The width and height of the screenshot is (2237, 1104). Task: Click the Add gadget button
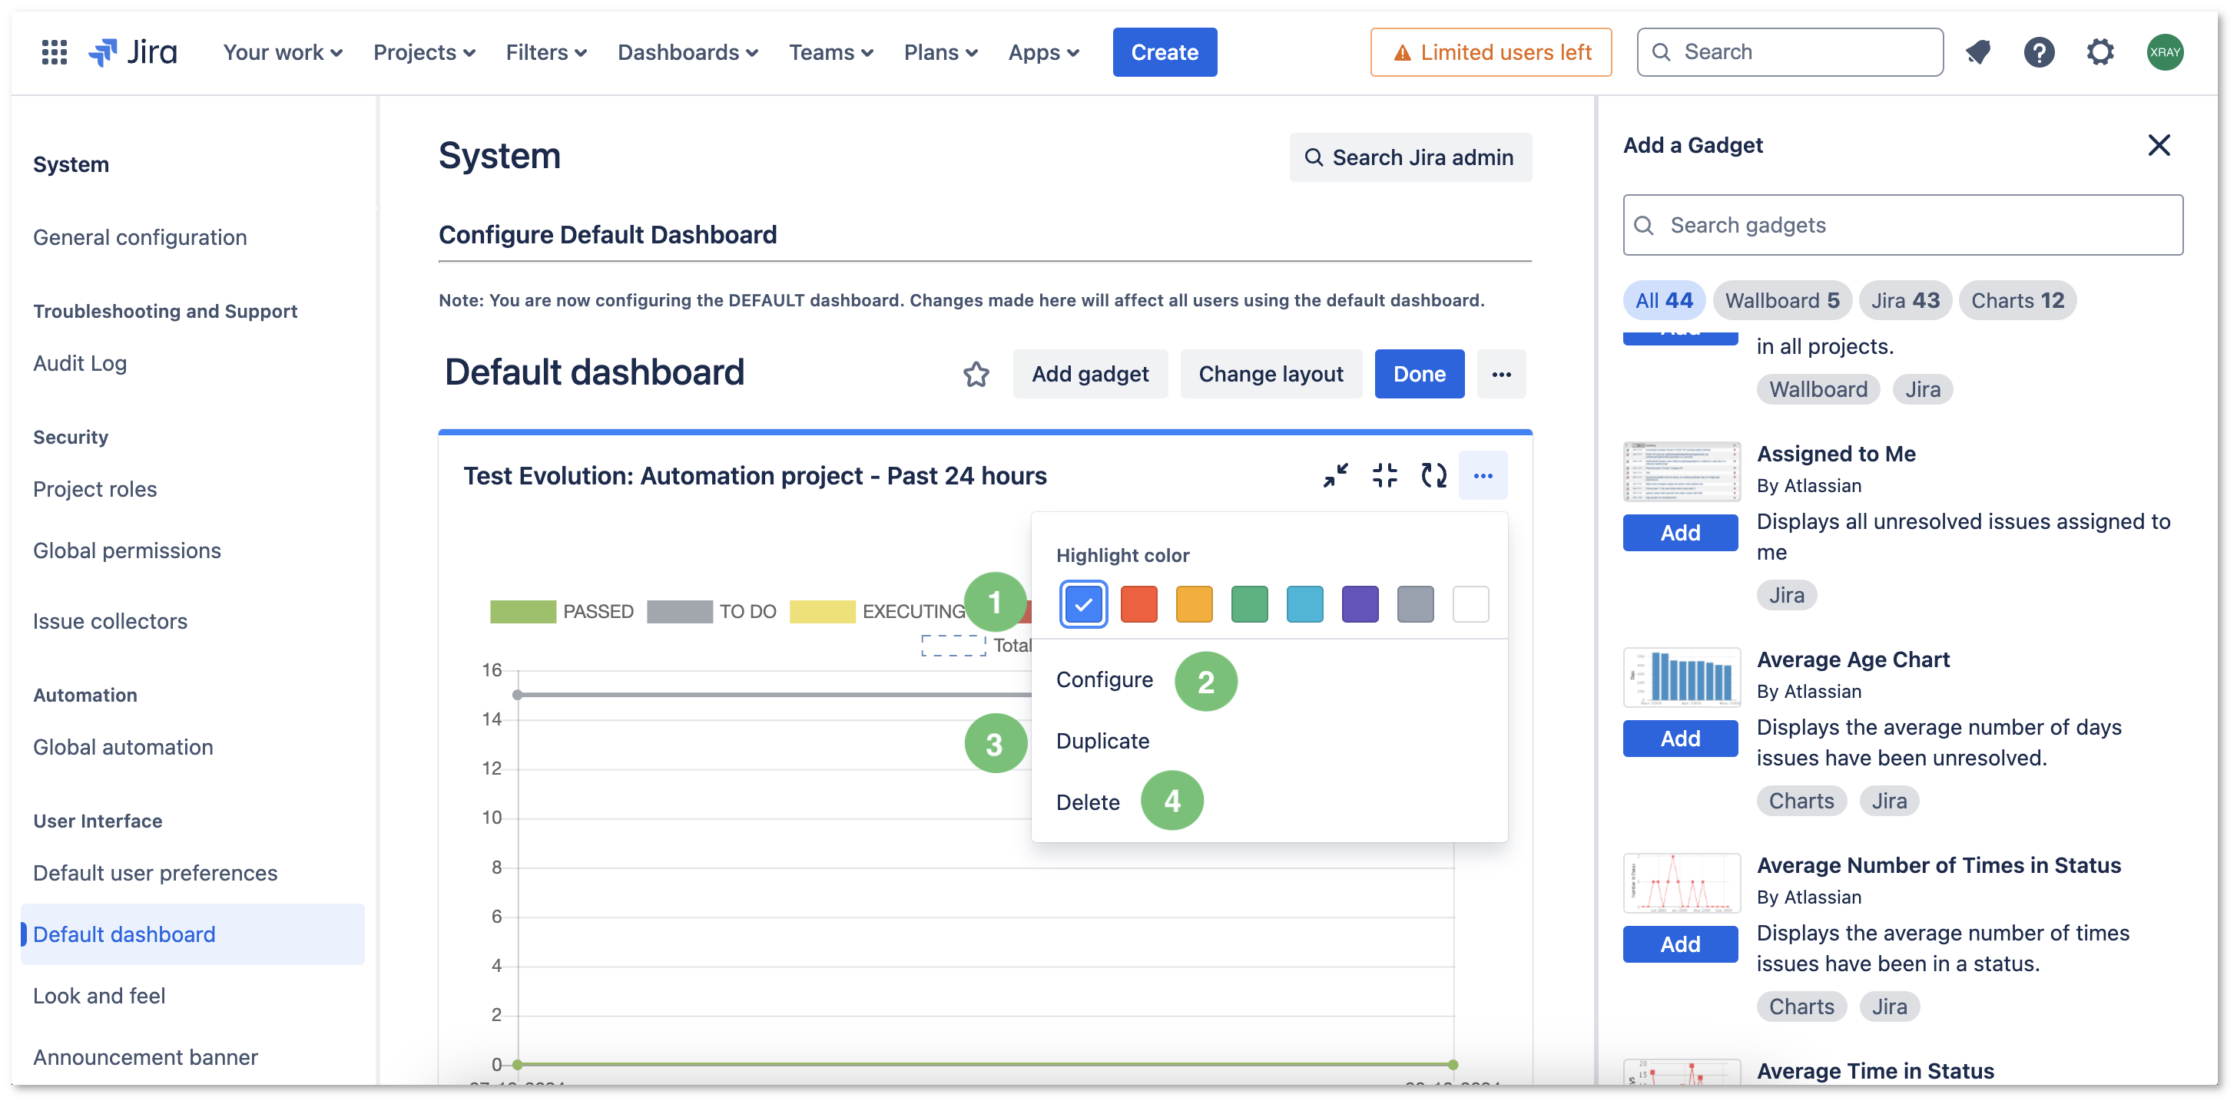click(1089, 374)
